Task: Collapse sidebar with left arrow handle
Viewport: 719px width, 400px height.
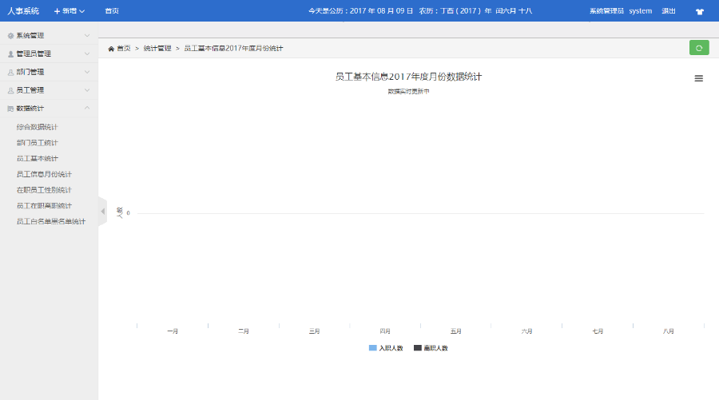Action: pyautogui.click(x=103, y=212)
